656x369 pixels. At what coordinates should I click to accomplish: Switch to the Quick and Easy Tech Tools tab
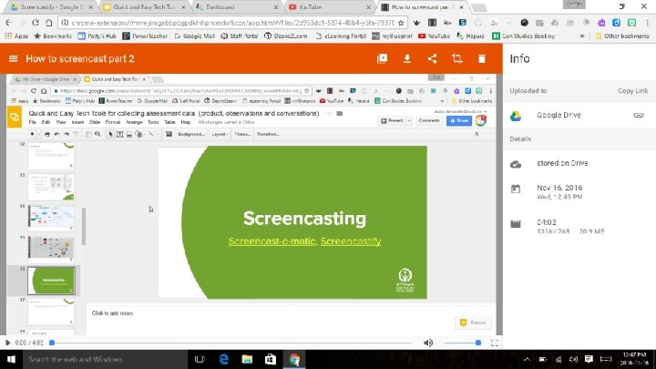click(142, 7)
